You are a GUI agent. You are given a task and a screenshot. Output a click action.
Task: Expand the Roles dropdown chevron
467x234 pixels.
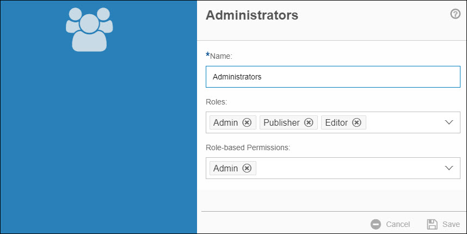coord(449,122)
